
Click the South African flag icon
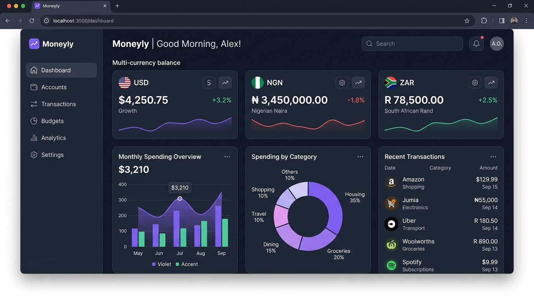[391, 83]
